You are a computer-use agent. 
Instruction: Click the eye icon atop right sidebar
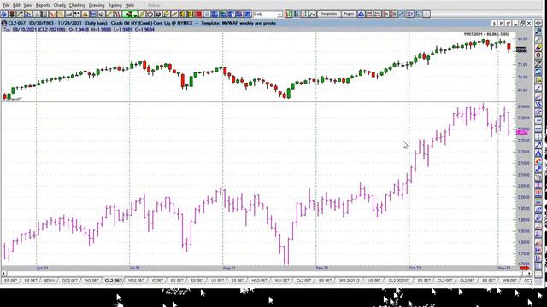click(538, 23)
